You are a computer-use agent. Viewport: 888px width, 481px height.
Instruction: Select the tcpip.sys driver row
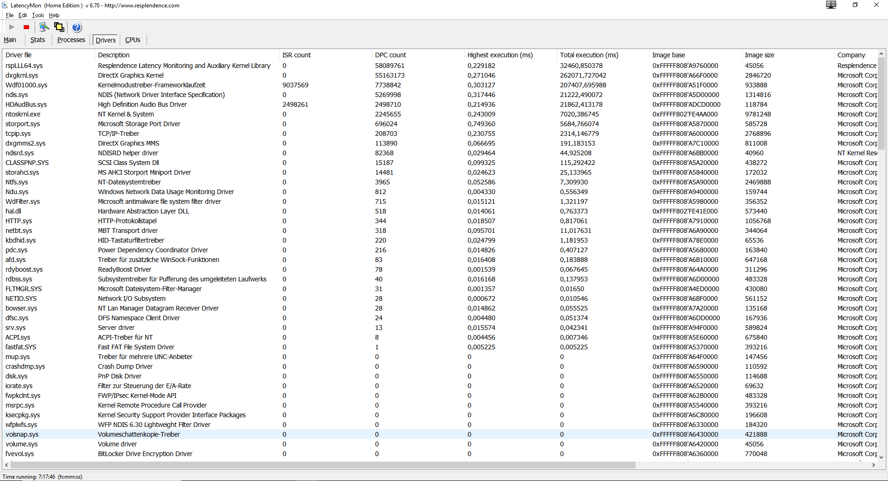(x=440, y=134)
